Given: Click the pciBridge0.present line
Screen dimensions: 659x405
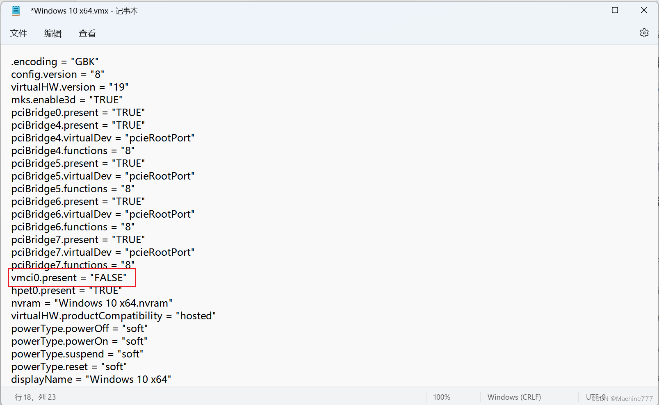Looking at the screenshot, I should (78, 113).
